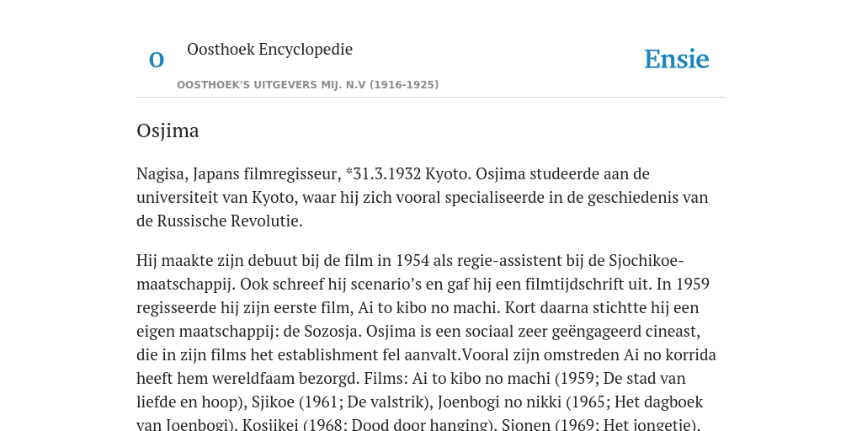Click the birth date *31.3.1932 text
Viewport: 862px width, 431px height.
[x=383, y=173]
